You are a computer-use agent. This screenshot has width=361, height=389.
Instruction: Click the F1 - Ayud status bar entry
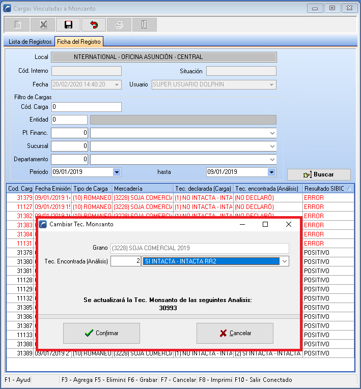coord(17,380)
